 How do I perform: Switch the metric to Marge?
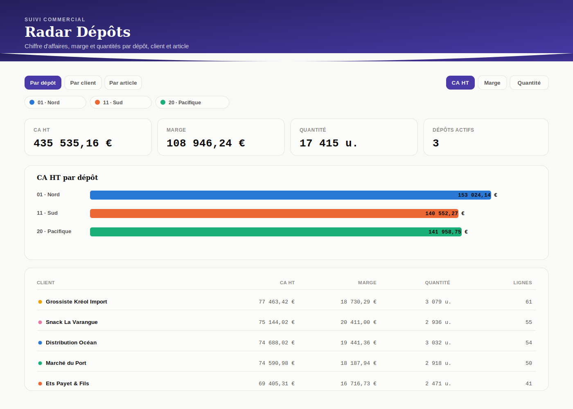(492, 83)
